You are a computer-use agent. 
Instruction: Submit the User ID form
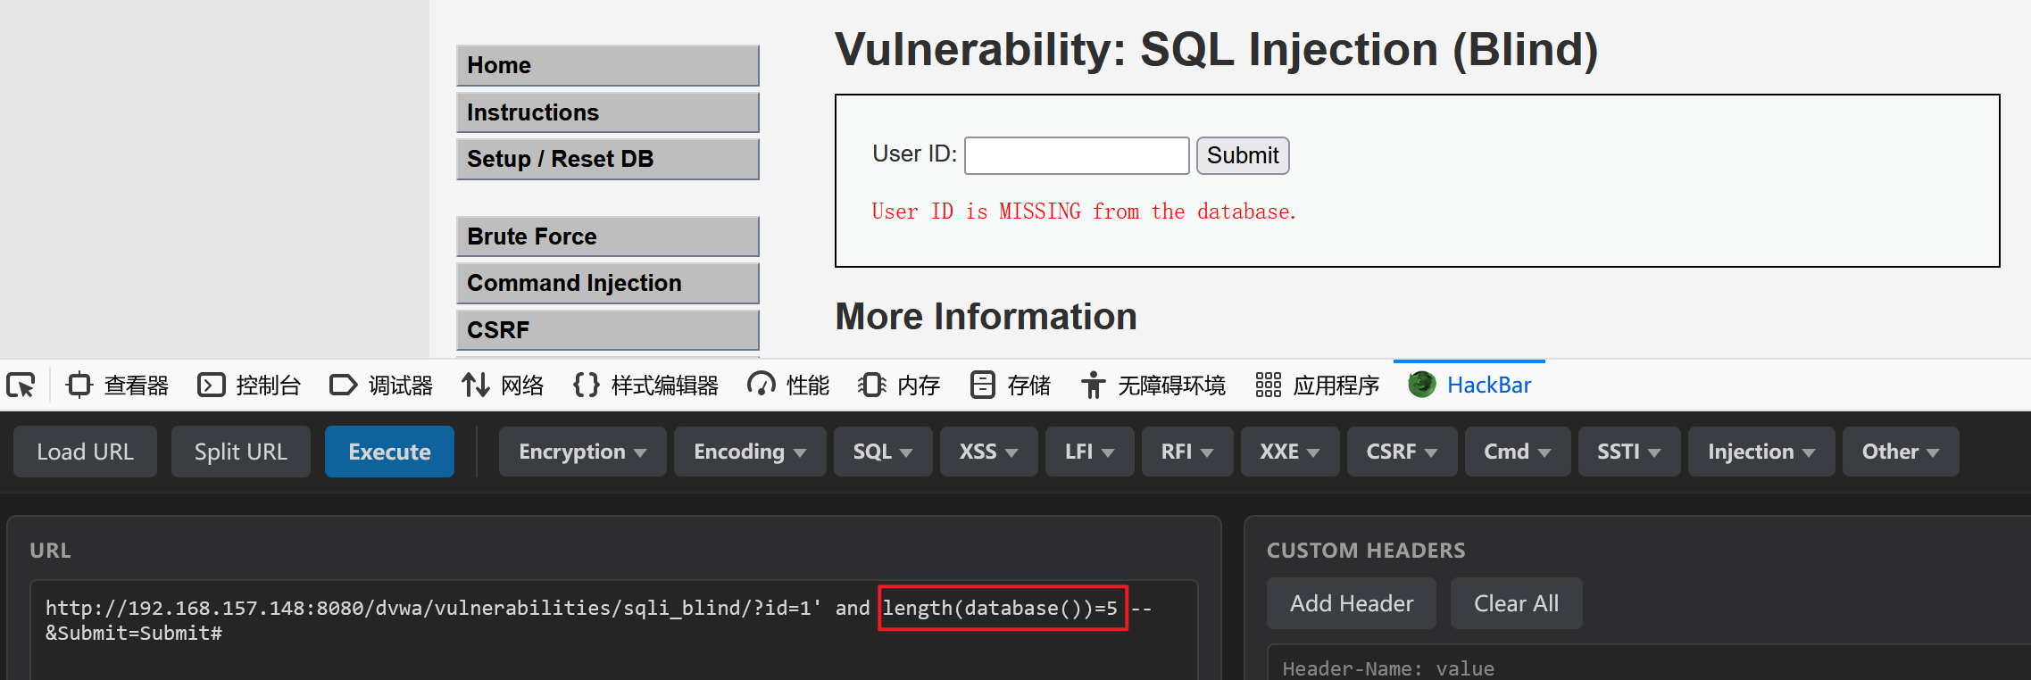pyautogui.click(x=1243, y=155)
